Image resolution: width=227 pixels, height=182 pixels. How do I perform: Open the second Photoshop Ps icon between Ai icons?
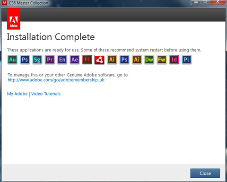(x=124, y=60)
